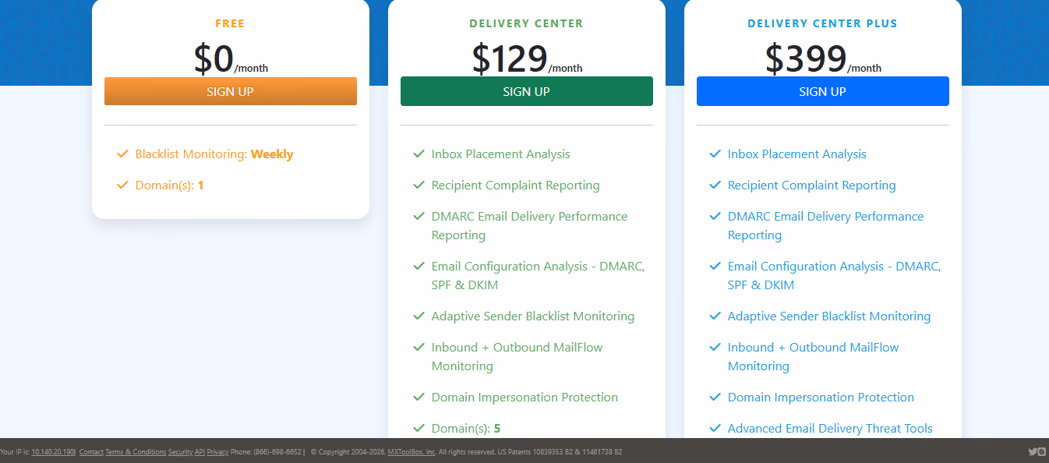Click Delivery Center Plus's Adaptive Sender Blacklist Monitoring
Viewport: 1049px width, 463px height.
(x=829, y=316)
